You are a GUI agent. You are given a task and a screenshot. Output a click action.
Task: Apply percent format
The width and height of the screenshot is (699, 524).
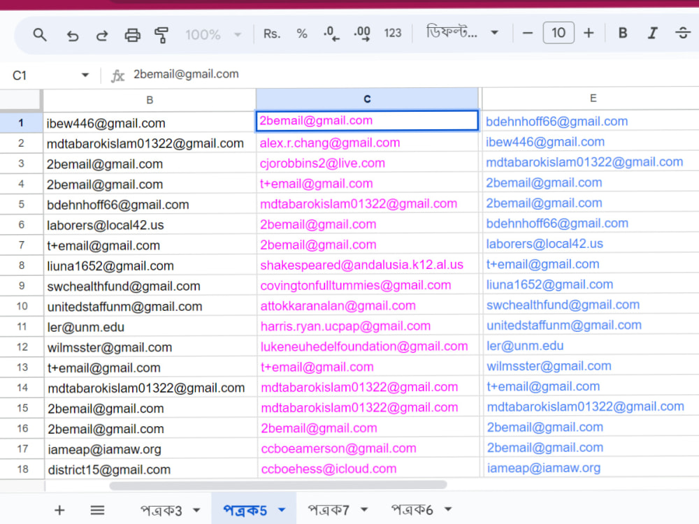click(x=302, y=34)
